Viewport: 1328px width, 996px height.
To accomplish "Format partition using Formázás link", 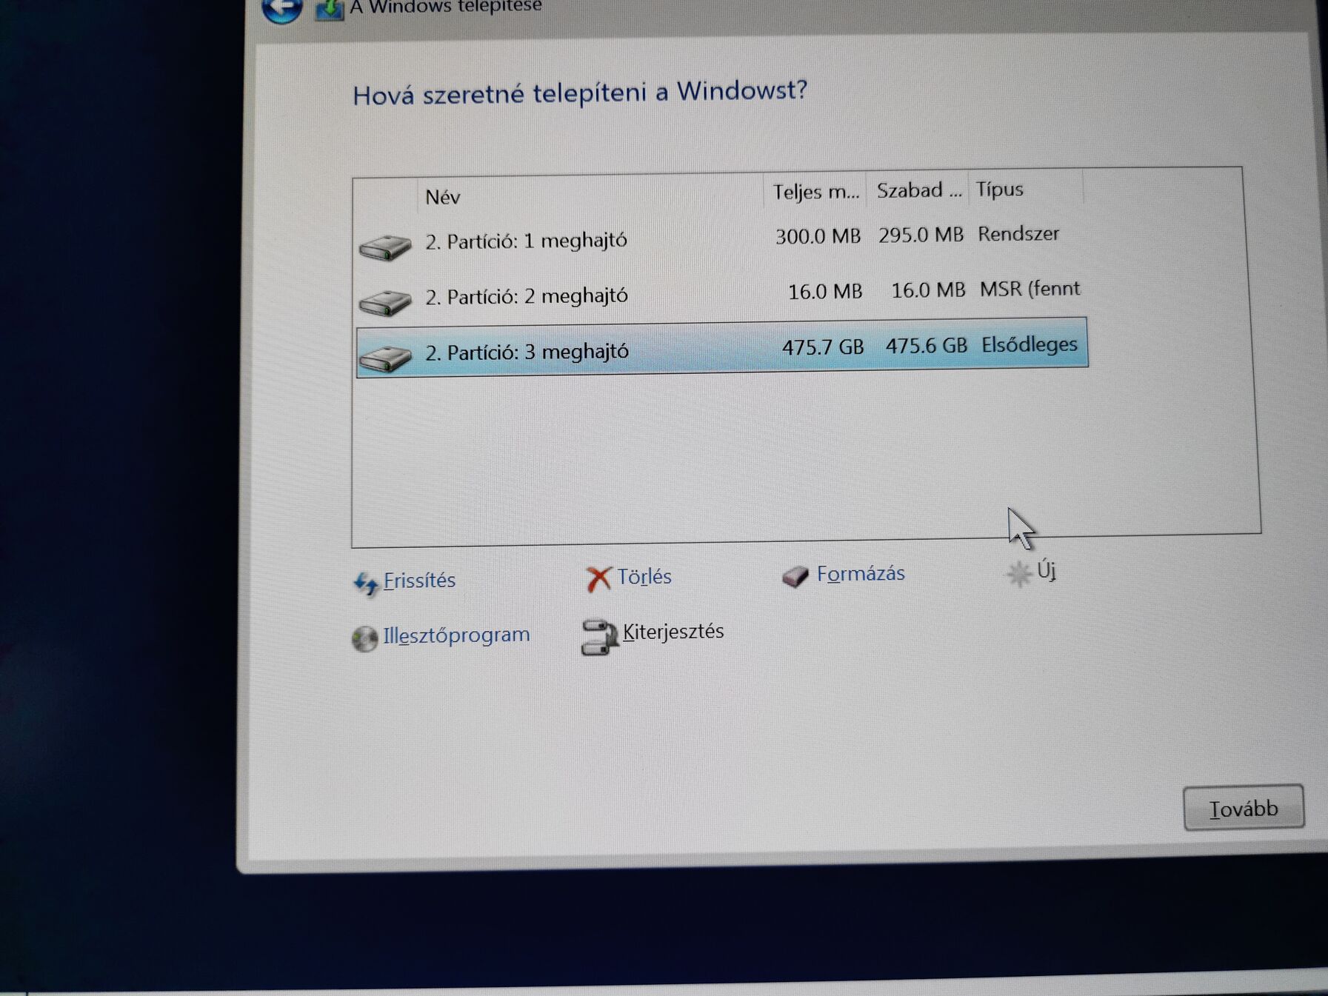I will point(861,574).
